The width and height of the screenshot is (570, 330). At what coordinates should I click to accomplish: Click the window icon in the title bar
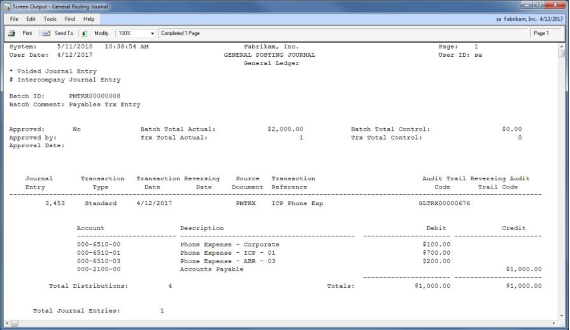click(6, 7)
